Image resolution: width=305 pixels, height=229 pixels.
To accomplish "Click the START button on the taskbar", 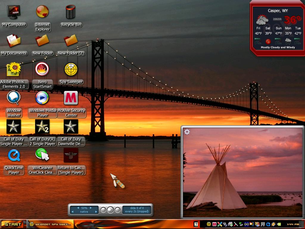I will click(x=12, y=224).
